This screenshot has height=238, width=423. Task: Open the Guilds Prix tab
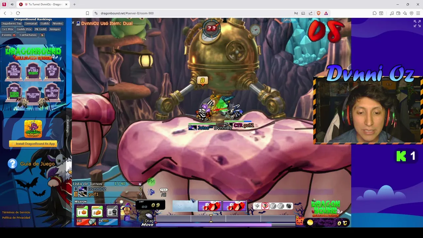24,29
